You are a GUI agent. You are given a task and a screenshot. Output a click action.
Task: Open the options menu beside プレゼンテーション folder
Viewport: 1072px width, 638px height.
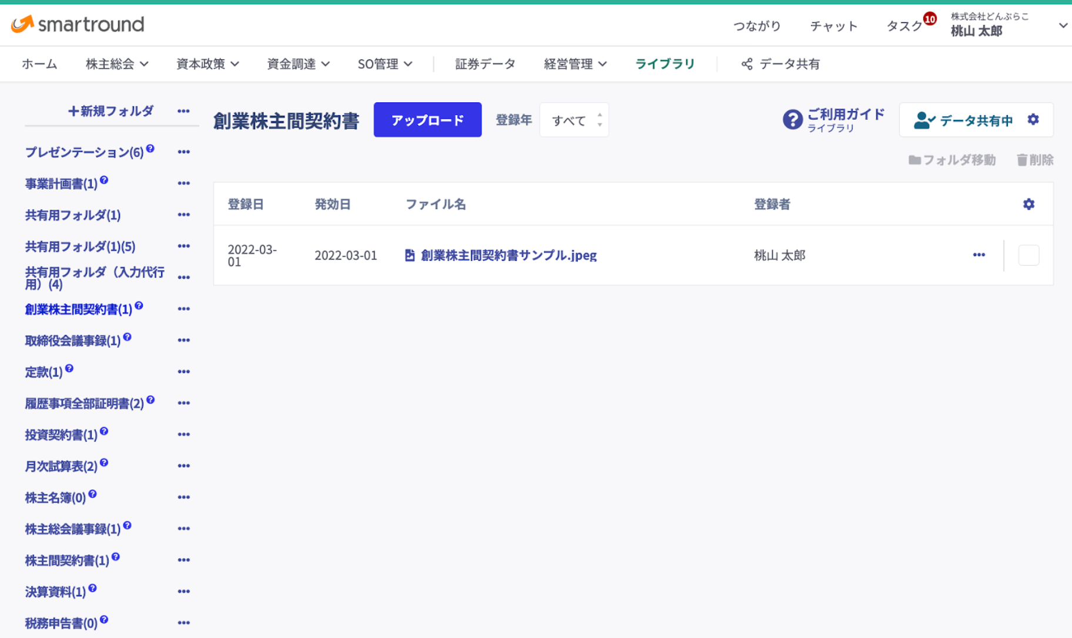click(x=183, y=151)
